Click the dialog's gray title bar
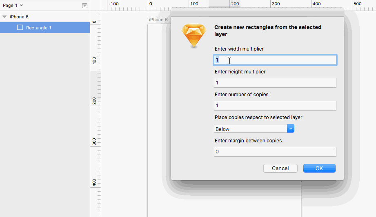Viewport: 376px width, 217px height. tap(257, 13)
